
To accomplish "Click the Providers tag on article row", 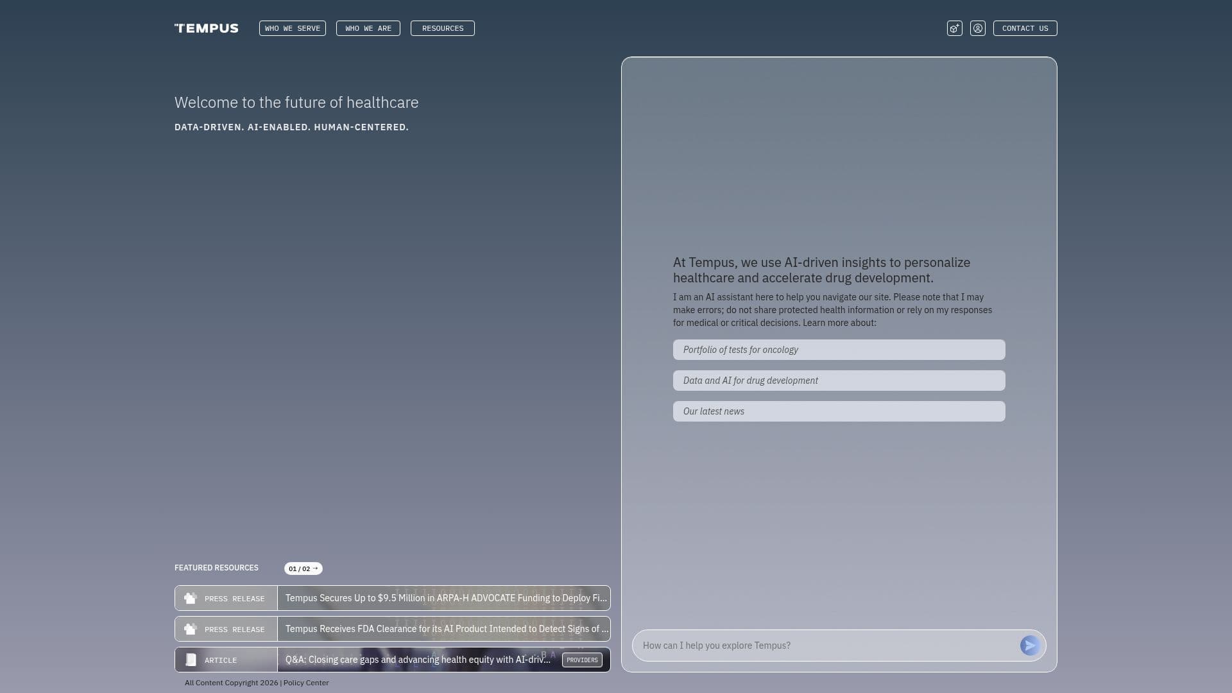I will (x=582, y=660).
